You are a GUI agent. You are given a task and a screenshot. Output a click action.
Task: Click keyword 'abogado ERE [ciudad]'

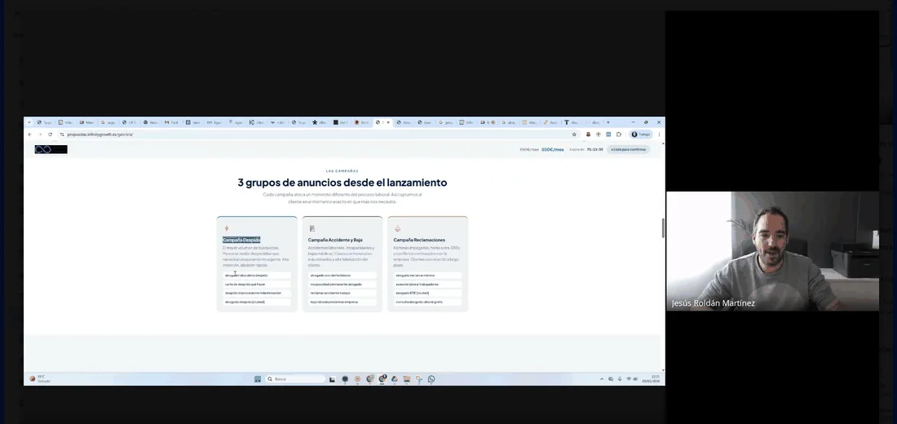[427, 293]
